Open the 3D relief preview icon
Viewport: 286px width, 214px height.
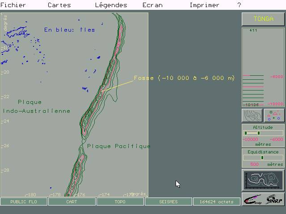click(263, 180)
